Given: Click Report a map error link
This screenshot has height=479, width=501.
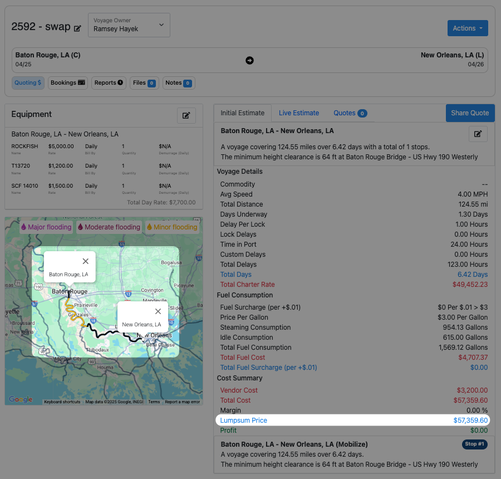Looking at the screenshot, I should point(182,402).
